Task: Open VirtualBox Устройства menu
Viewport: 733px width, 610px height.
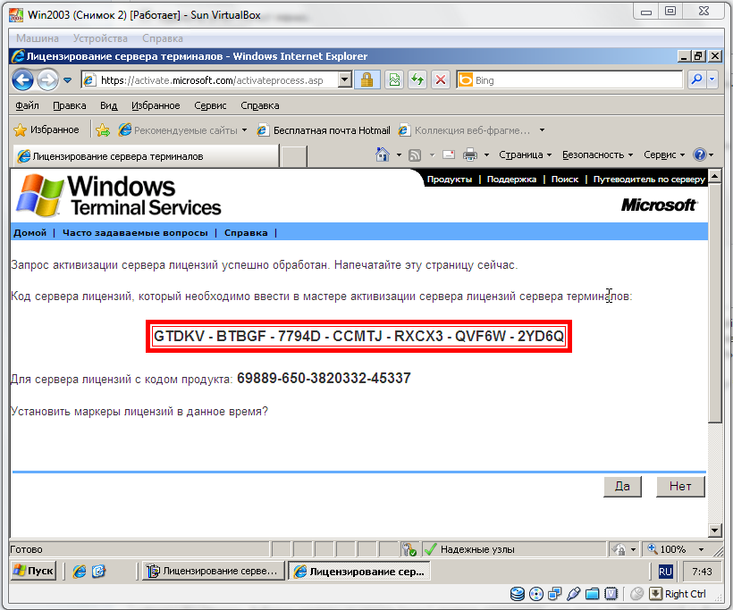Action: [x=100, y=38]
